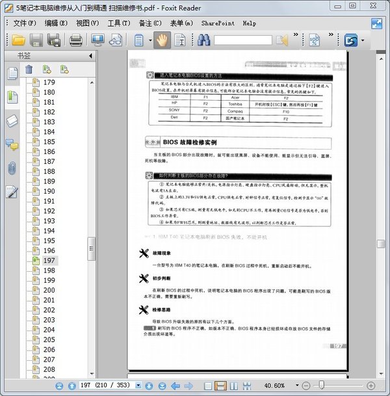Click the binoculars search icon
The width and height of the screenshot is (390, 396).
(203, 41)
